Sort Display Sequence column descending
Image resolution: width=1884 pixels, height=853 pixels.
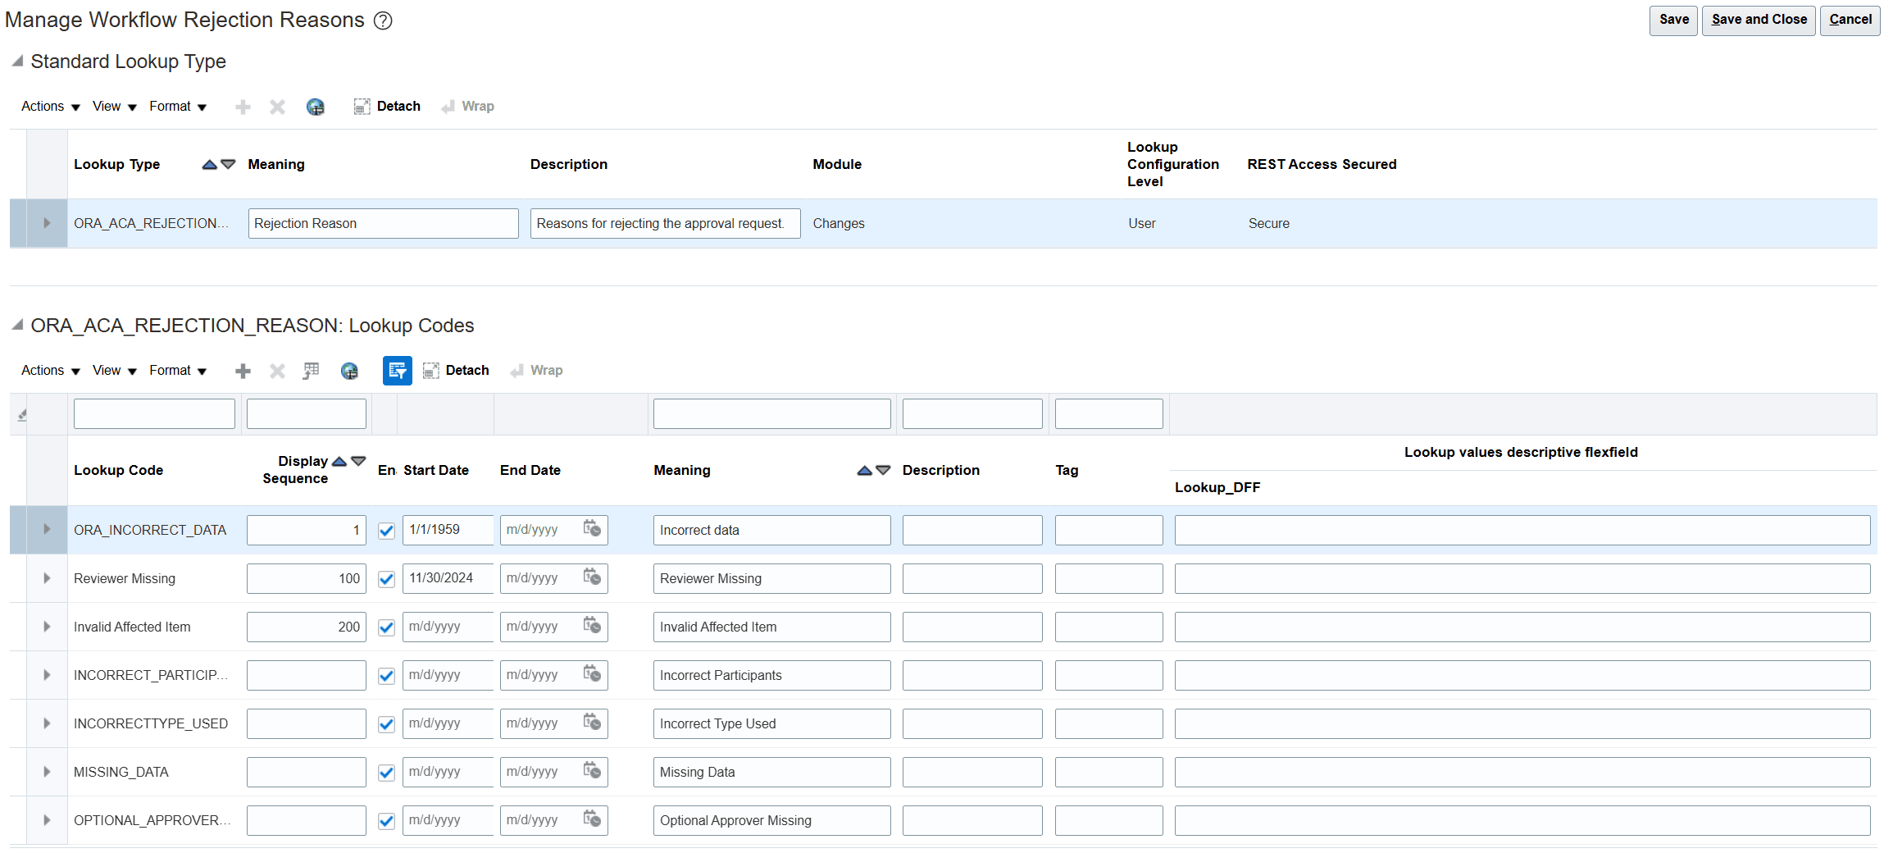click(x=358, y=462)
